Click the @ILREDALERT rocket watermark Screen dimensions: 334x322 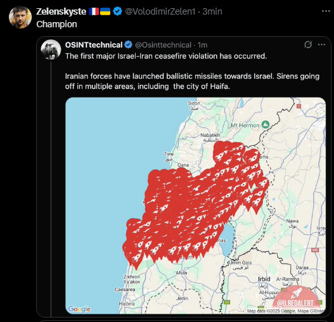click(296, 299)
